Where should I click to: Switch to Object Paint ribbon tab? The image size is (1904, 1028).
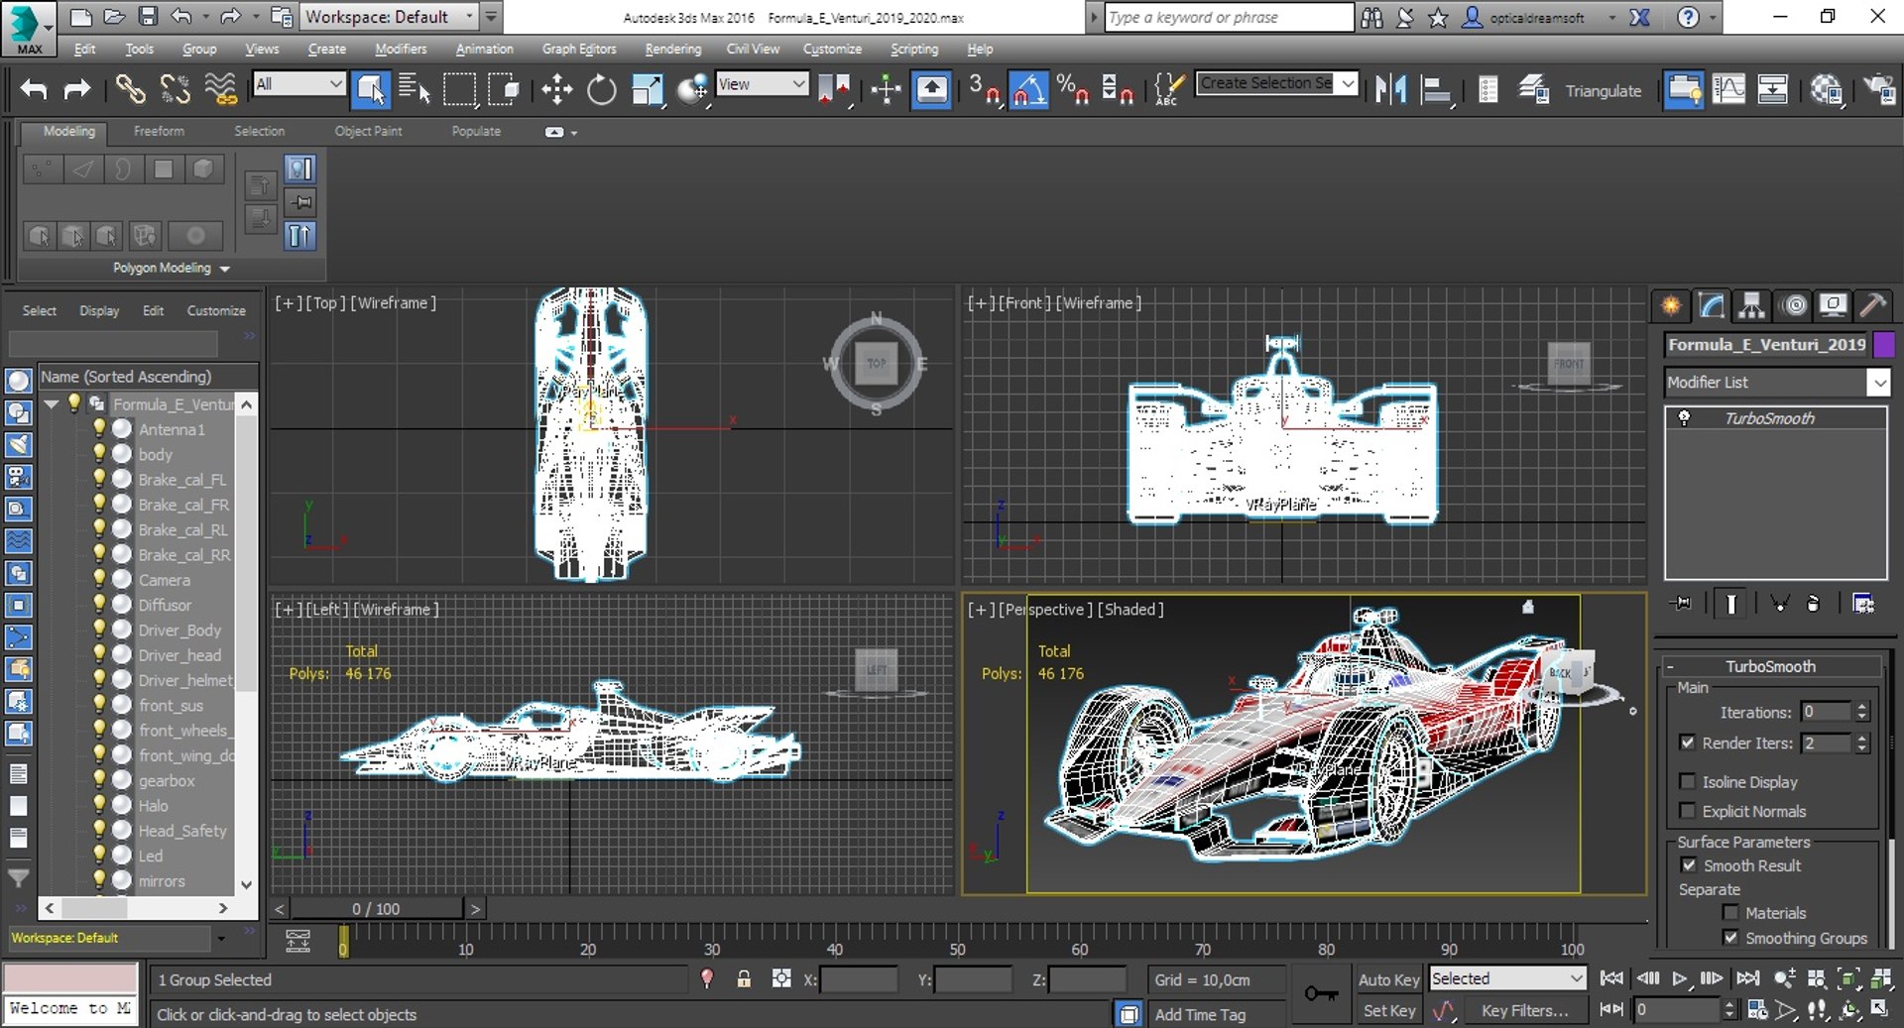coord(368,131)
